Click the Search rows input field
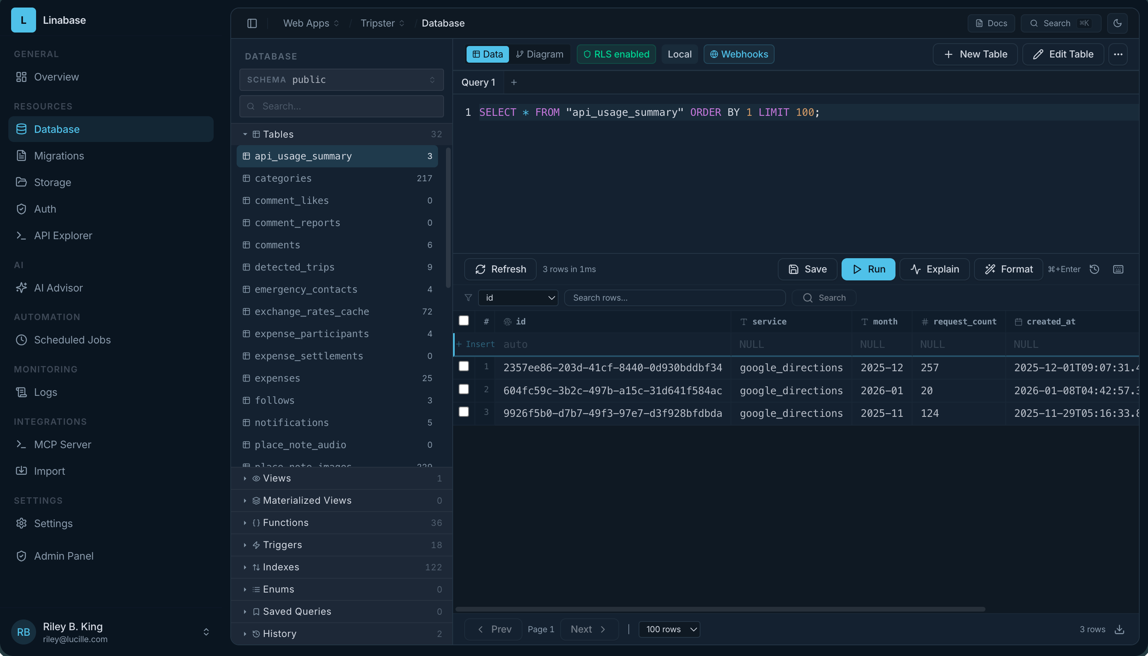 click(674, 298)
